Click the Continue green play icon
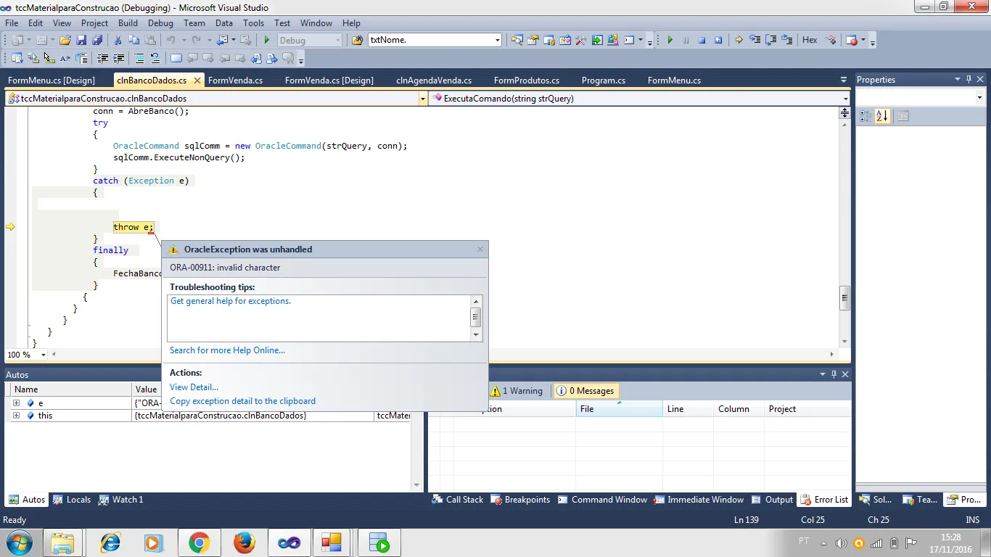 670,40
